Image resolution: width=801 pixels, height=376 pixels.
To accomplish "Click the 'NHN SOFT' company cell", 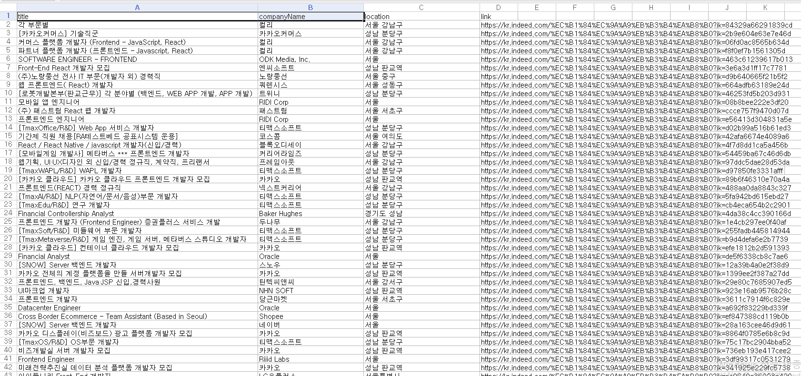I will pyautogui.click(x=310, y=290).
